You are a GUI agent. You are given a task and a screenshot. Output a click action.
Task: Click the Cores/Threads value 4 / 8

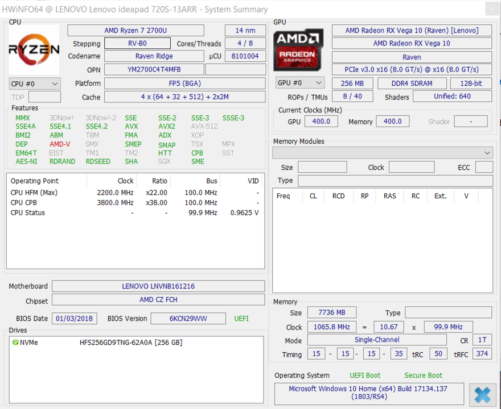pyautogui.click(x=245, y=43)
